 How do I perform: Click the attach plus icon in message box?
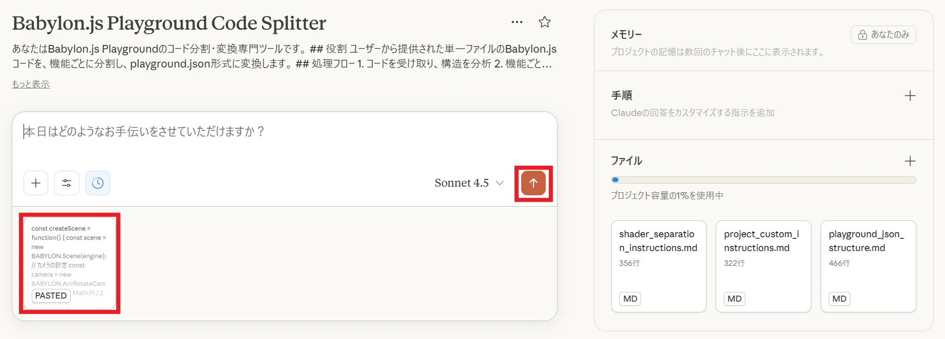coord(35,183)
